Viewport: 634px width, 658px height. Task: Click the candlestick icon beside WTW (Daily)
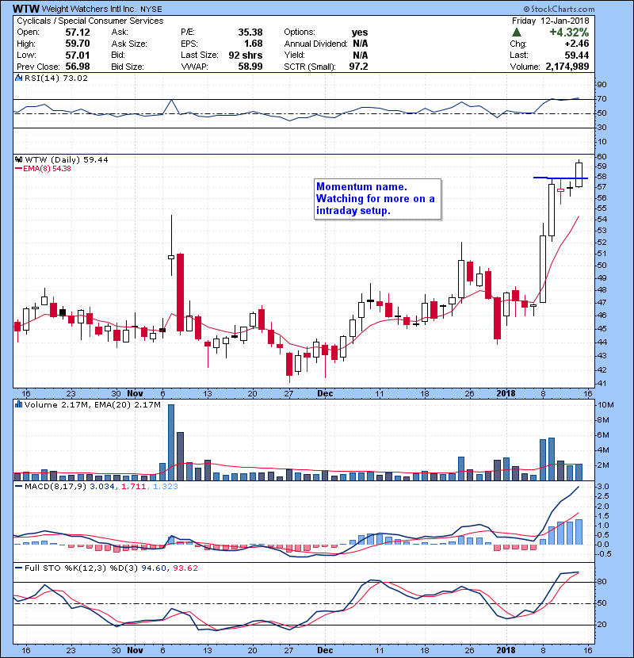pyautogui.click(x=18, y=159)
